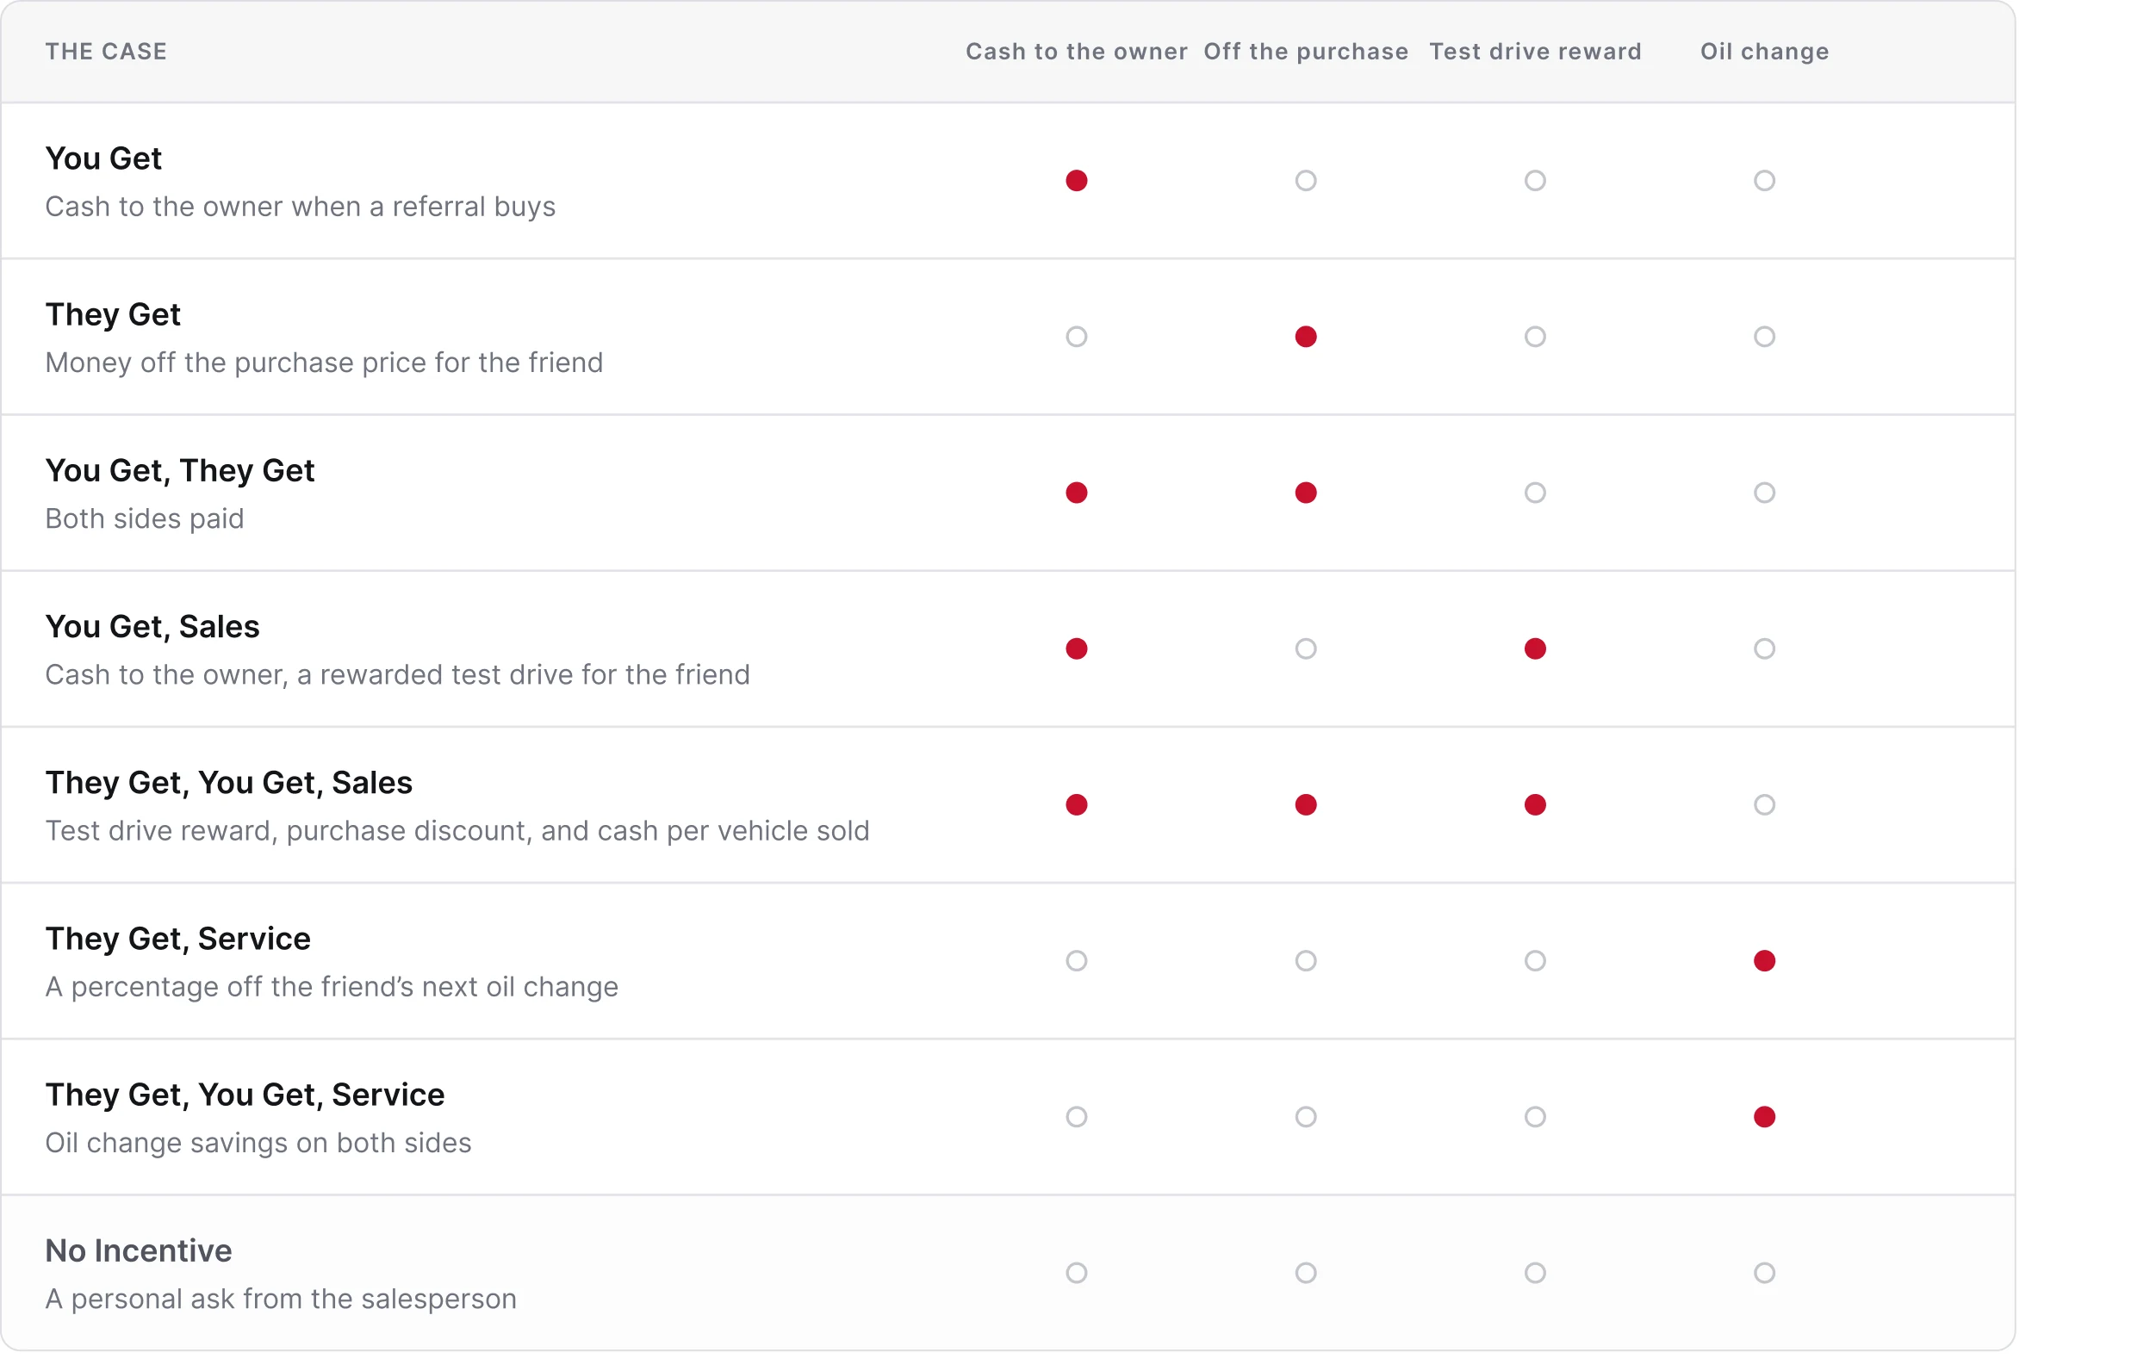Click Oil change dot for They Get, You Get, Service

(x=1765, y=1118)
